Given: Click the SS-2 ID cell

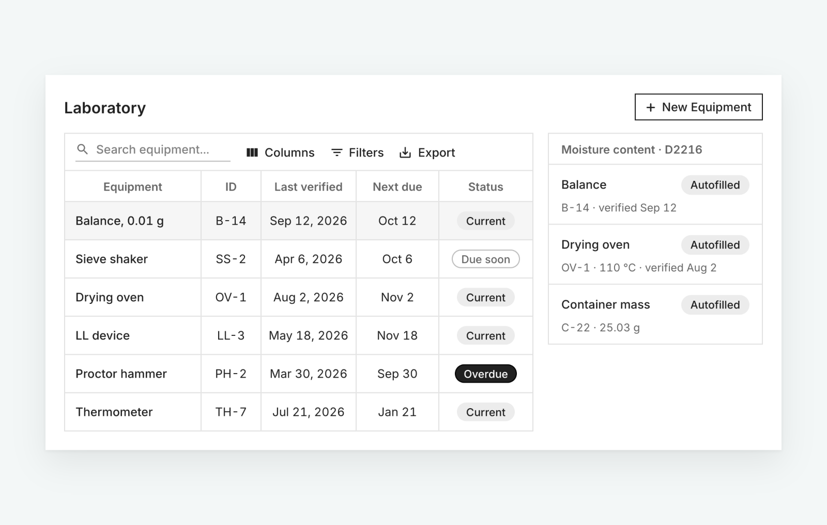Looking at the screenshot, I should (231, 259).
